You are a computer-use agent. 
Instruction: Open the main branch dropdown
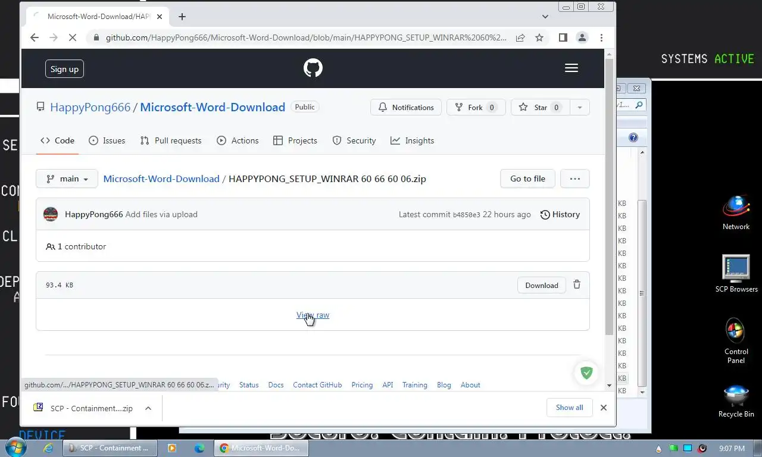[x=67, y=179]
